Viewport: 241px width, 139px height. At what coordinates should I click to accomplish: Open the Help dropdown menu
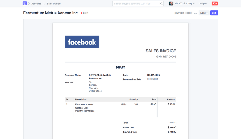coord(203,4)
